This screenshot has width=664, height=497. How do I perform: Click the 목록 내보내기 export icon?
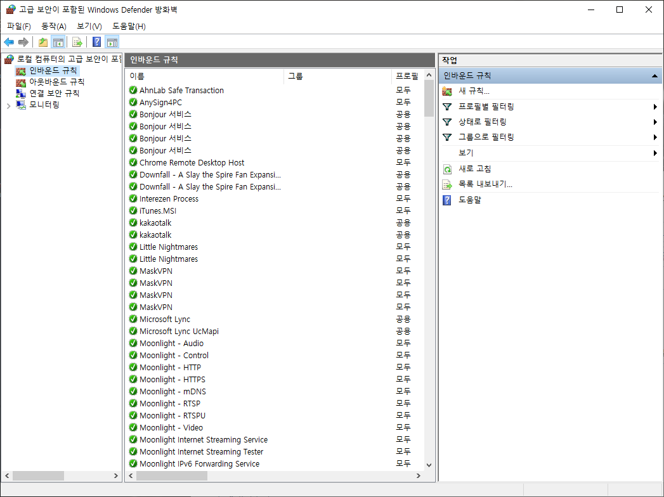(447, 184)
